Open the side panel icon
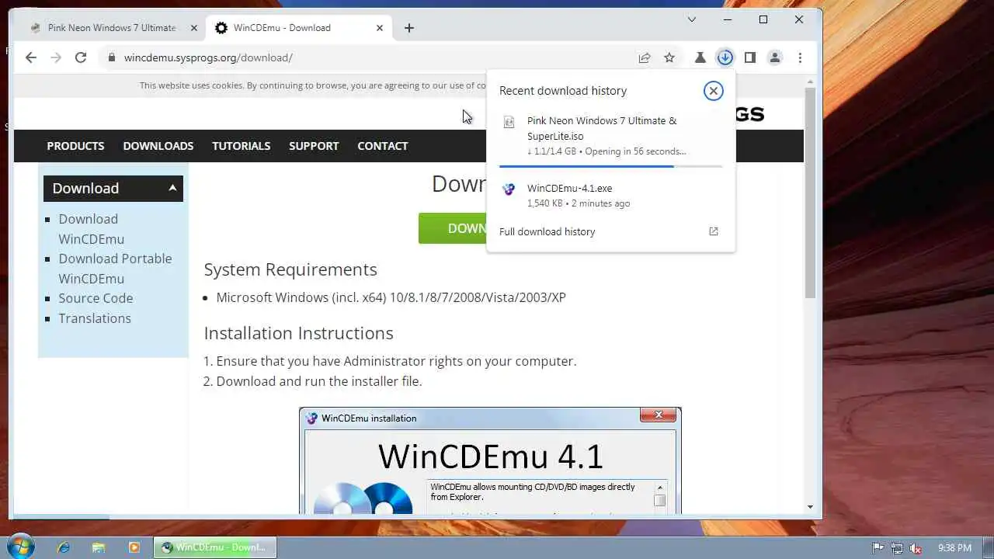This screenshot has height=559, width=994. click(x=749, y=57)
